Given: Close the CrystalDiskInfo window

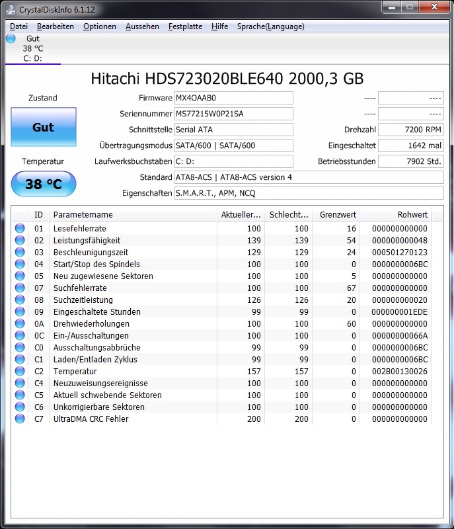Looking at the screenshot, I should coord(434,7).
